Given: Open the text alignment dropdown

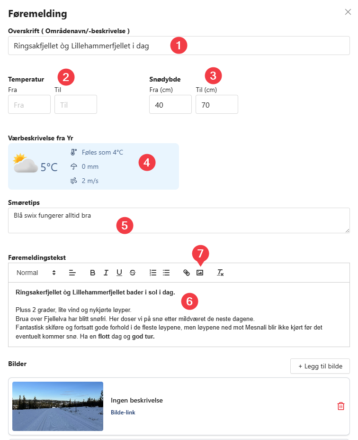Looking at the screenshot, I should pos(72,273).
